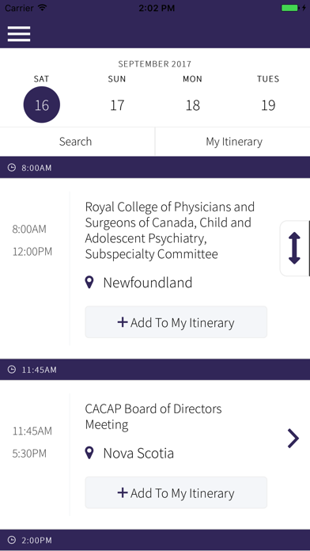Tap the clock icon beside 2:00PM header
Screen dimensions: 310x551
[x=12, y=540]
